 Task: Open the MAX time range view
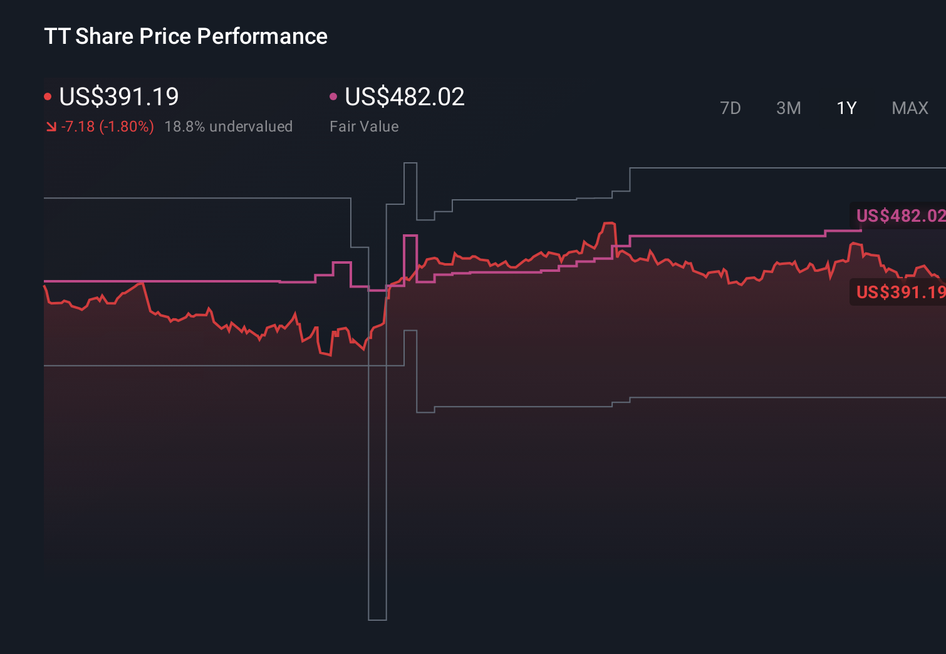click(909, 108)
